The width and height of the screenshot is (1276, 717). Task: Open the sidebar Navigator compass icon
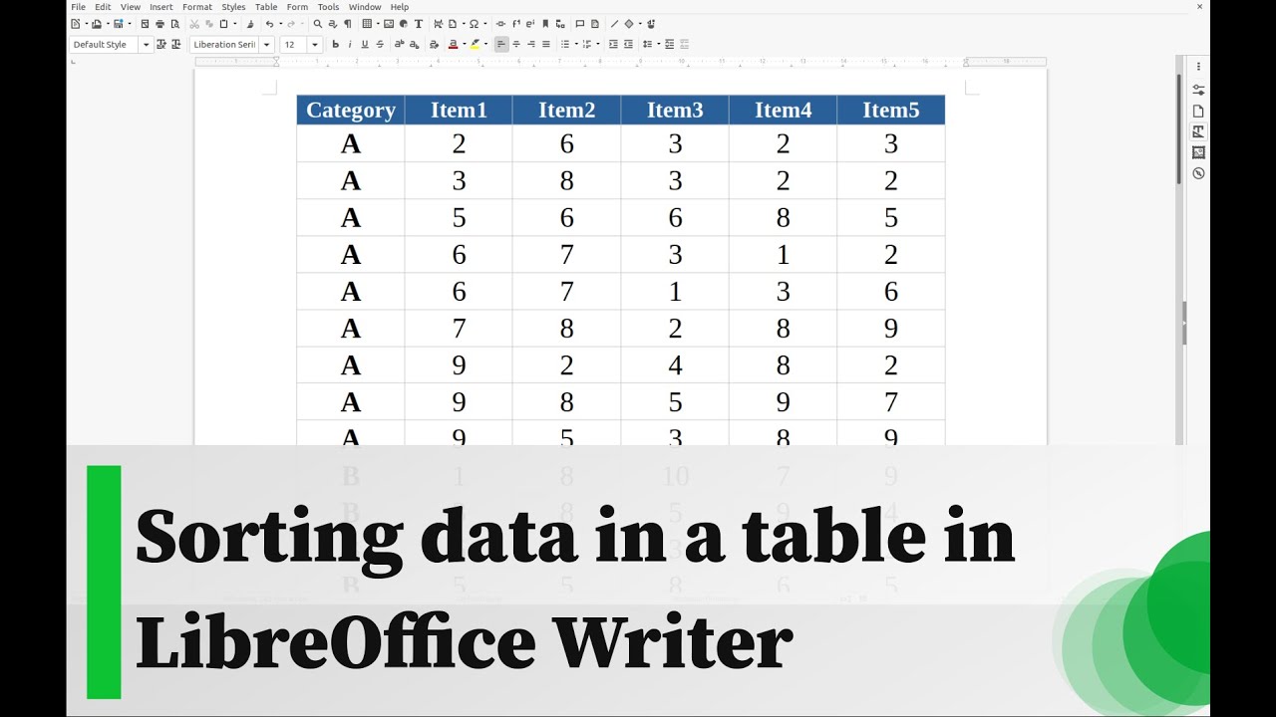click(x=1198, y=173)
